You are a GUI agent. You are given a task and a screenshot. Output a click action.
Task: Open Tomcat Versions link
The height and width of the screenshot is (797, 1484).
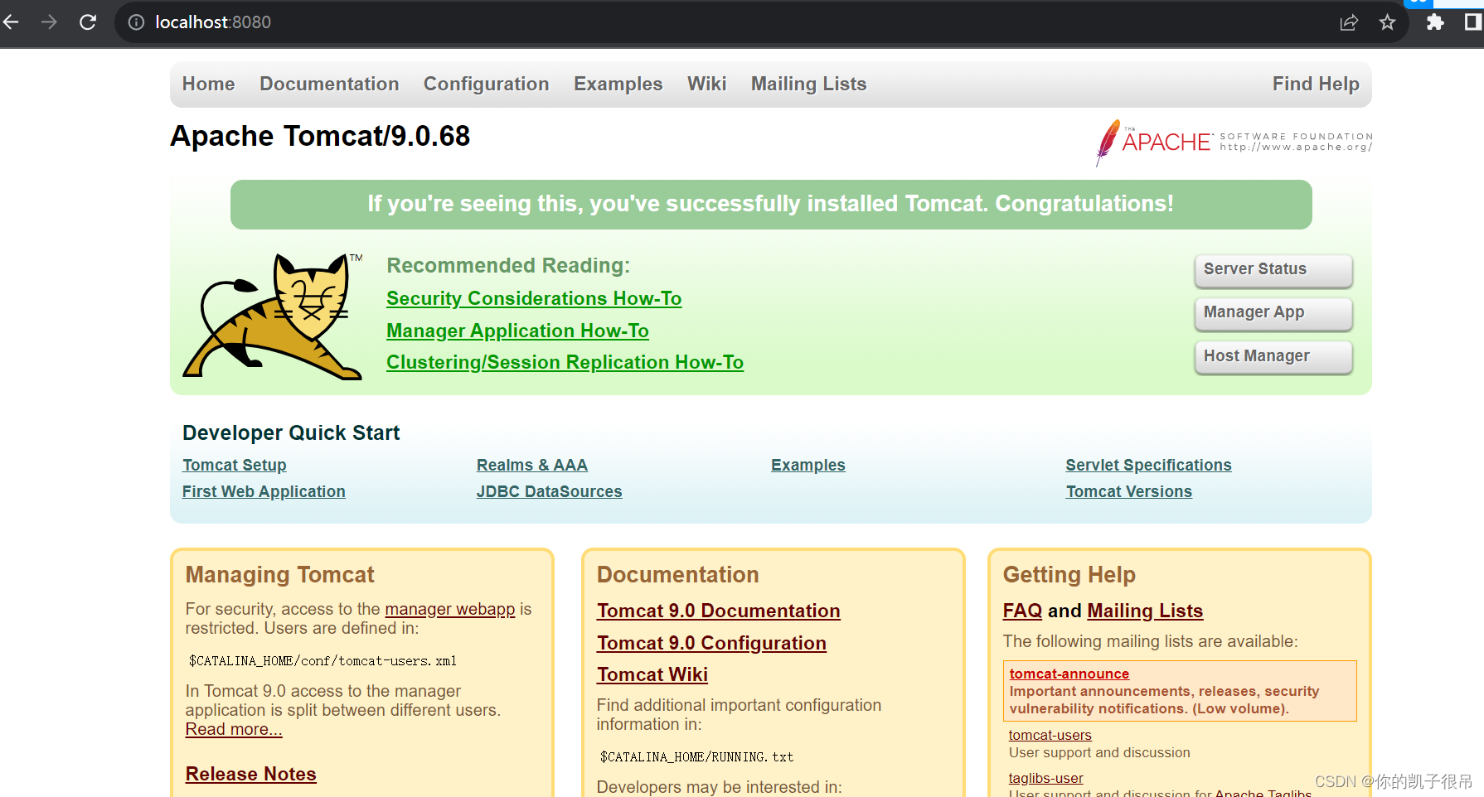point(1129,491)
